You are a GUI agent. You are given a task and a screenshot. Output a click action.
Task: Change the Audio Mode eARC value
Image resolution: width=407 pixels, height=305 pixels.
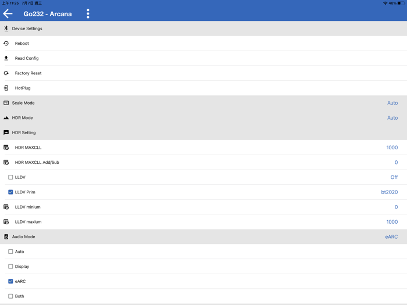pos(391,237)
